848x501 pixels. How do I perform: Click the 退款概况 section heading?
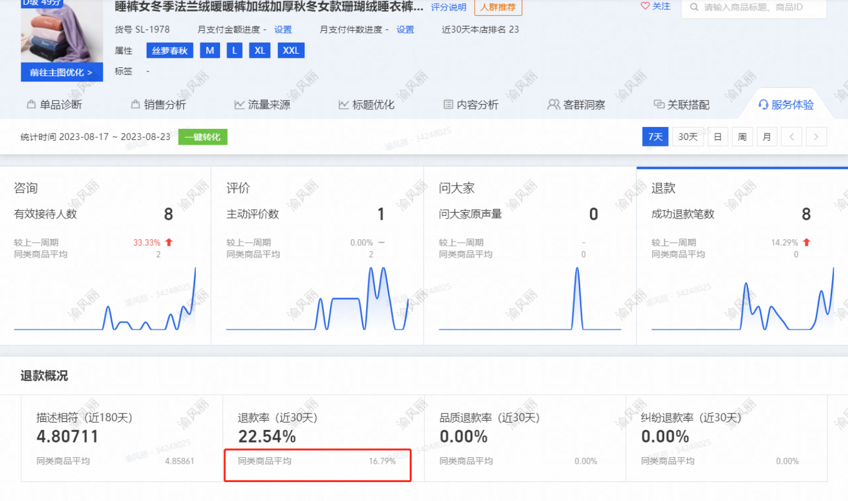[x=44, y=376]
